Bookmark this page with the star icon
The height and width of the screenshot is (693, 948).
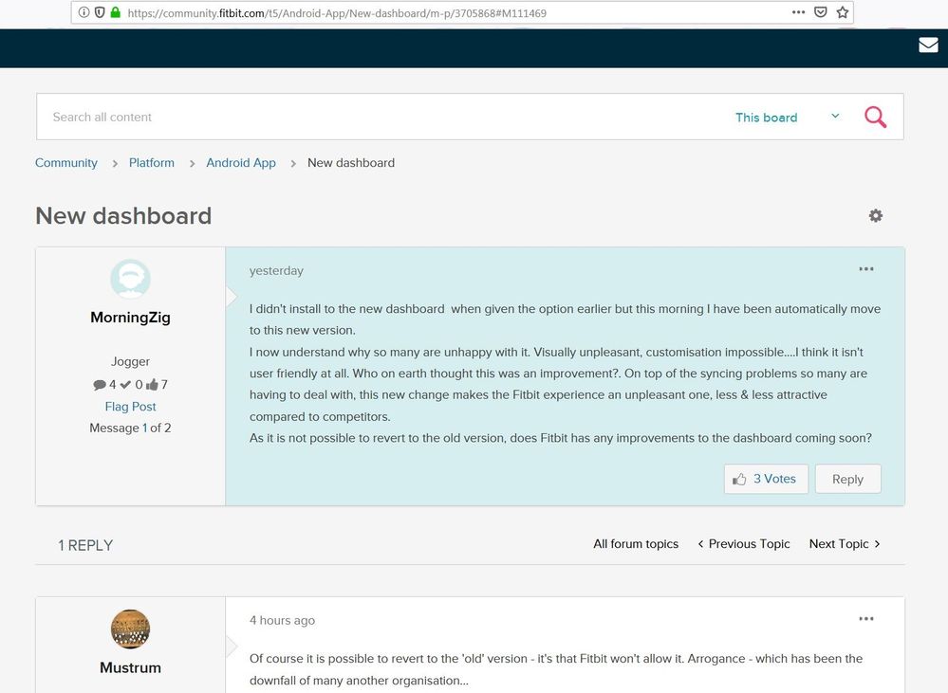coord(843,12)
